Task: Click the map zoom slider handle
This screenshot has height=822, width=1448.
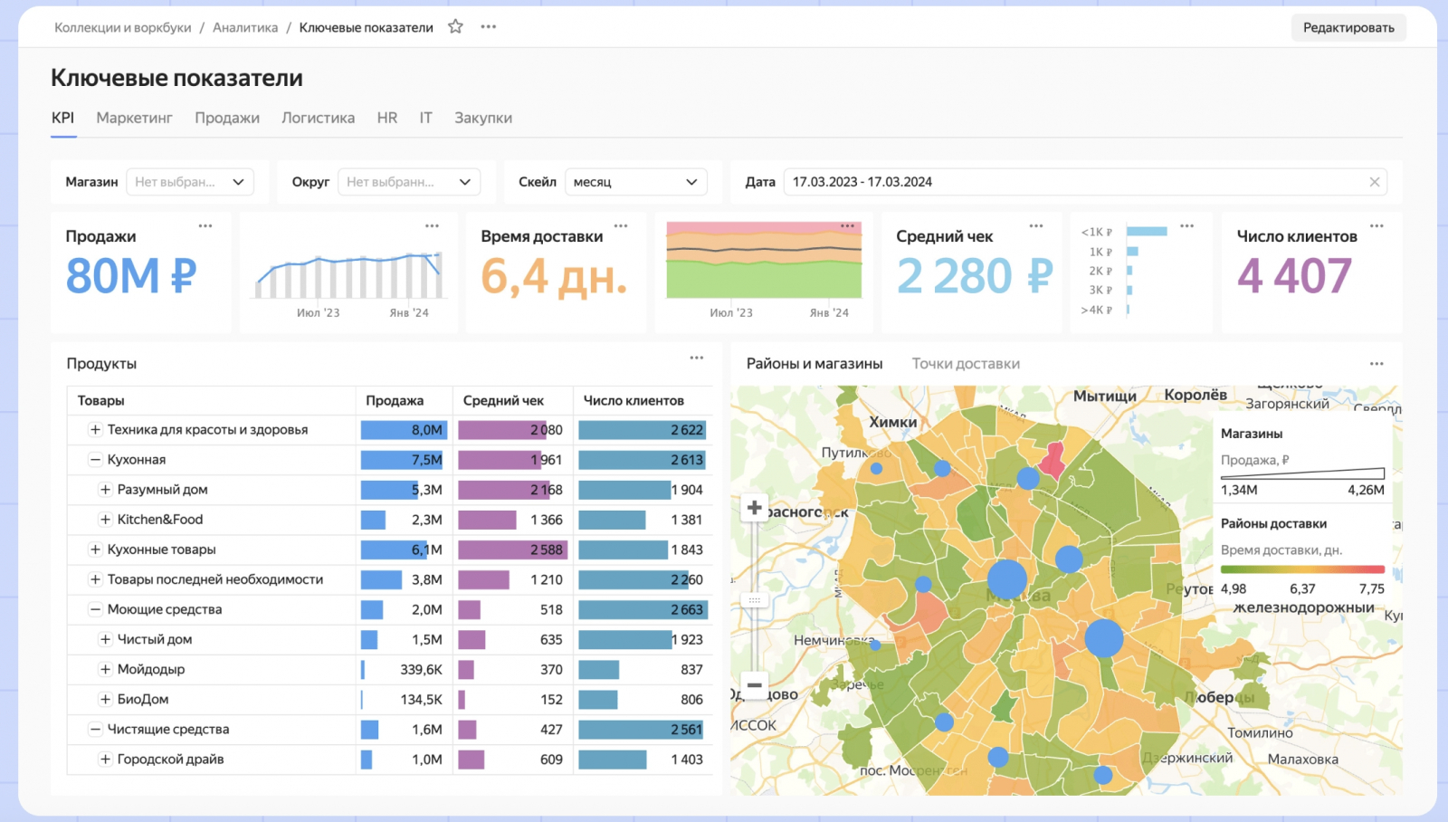Action: (x=754, y=600)
